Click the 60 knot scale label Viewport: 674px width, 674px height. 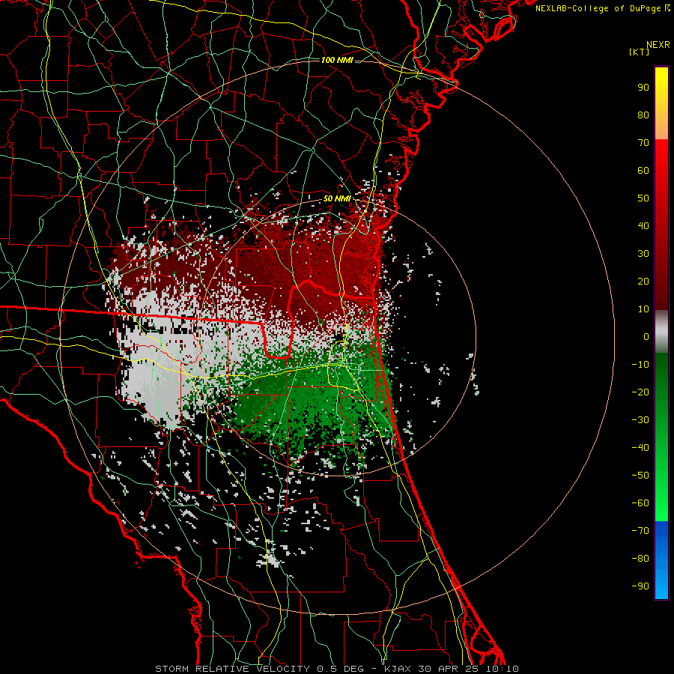(x=643, y=171)
